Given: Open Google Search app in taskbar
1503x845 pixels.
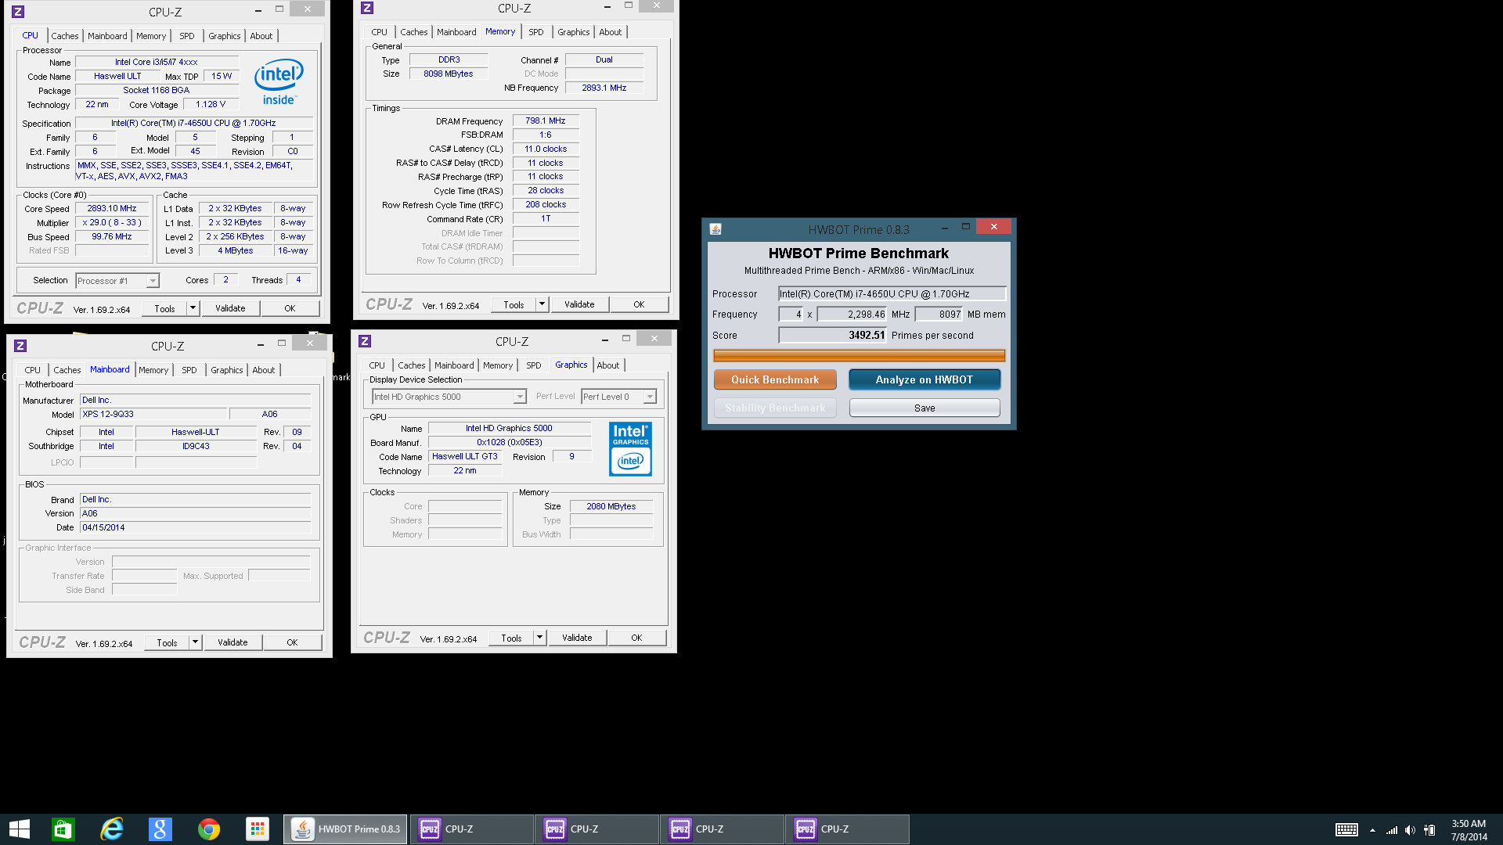Looking at the screenshot, I should point(160,829).
